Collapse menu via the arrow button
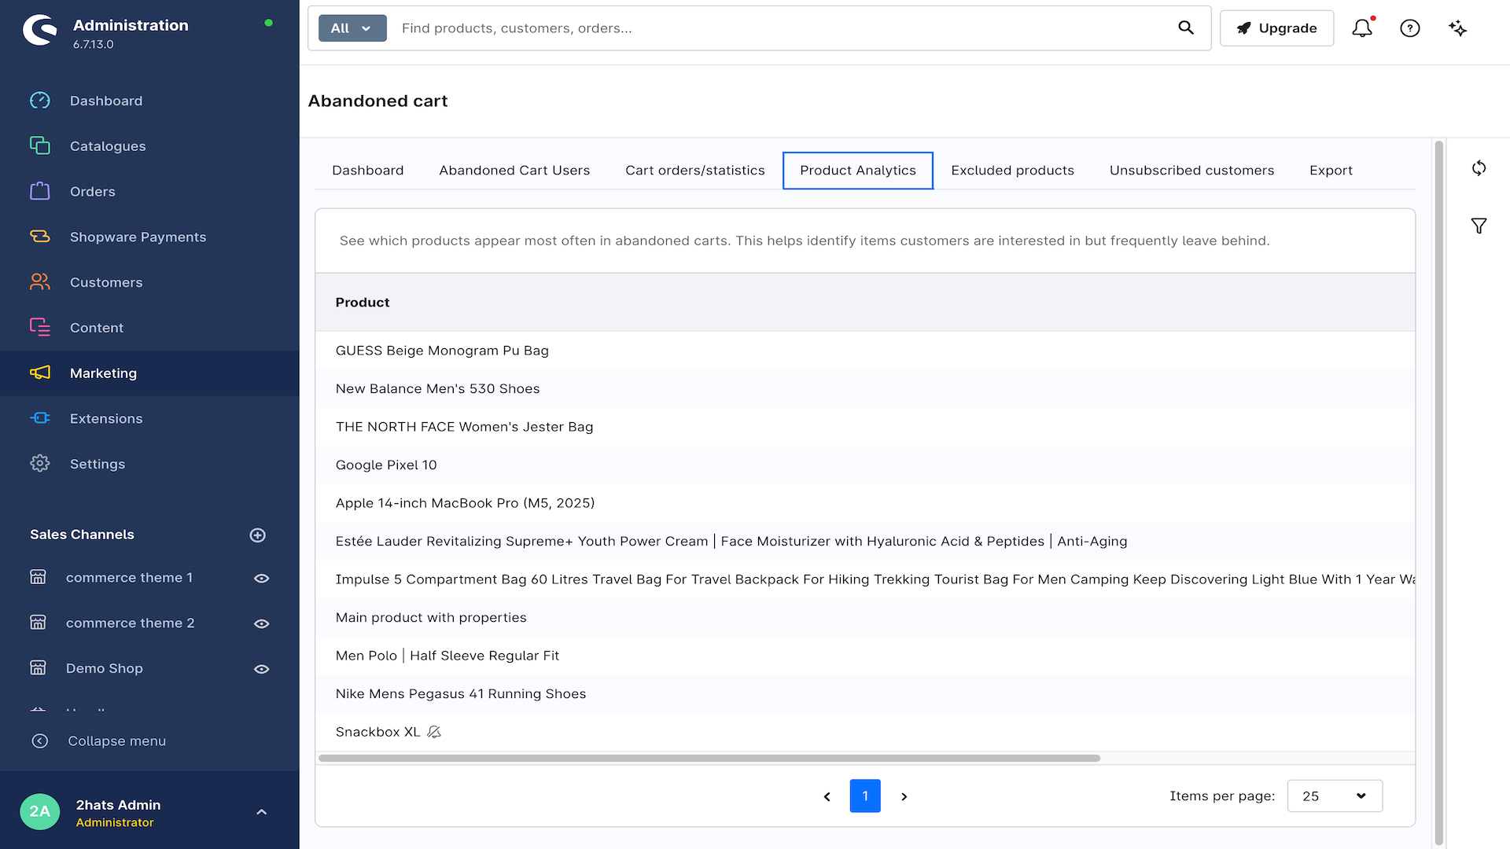This screenshot has width=1510, height=849. 40,741
